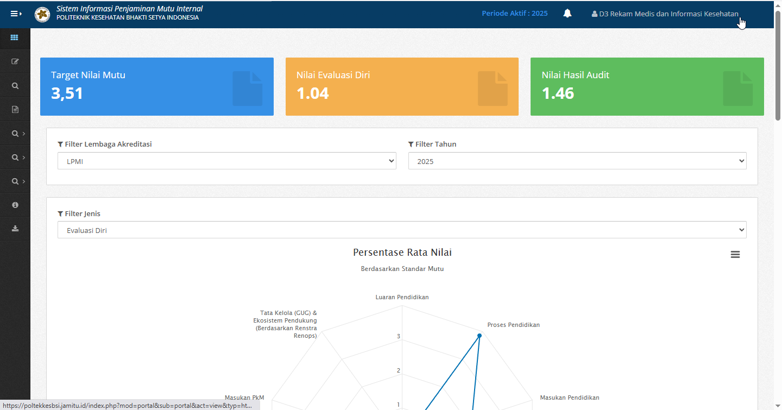This screenshot has height=410, width=782.
Task: Toggle sidebar with top-left hamburger icon
Action: (15, 14)
